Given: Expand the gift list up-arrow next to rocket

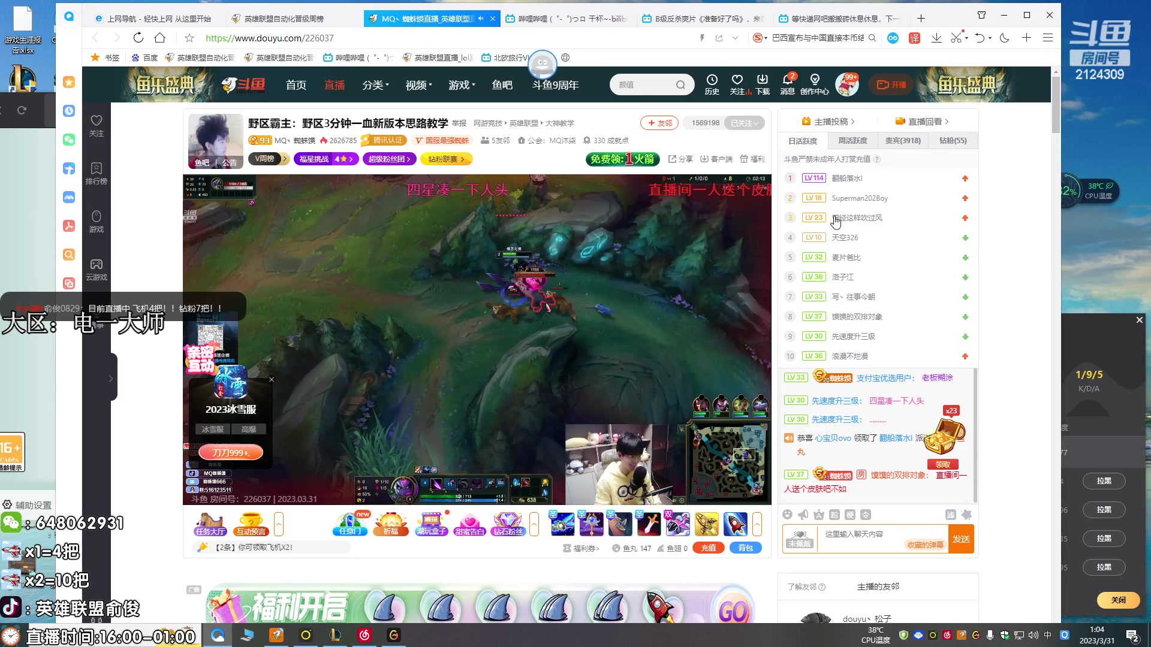Looking at the screenshot, I should point(757,524).
